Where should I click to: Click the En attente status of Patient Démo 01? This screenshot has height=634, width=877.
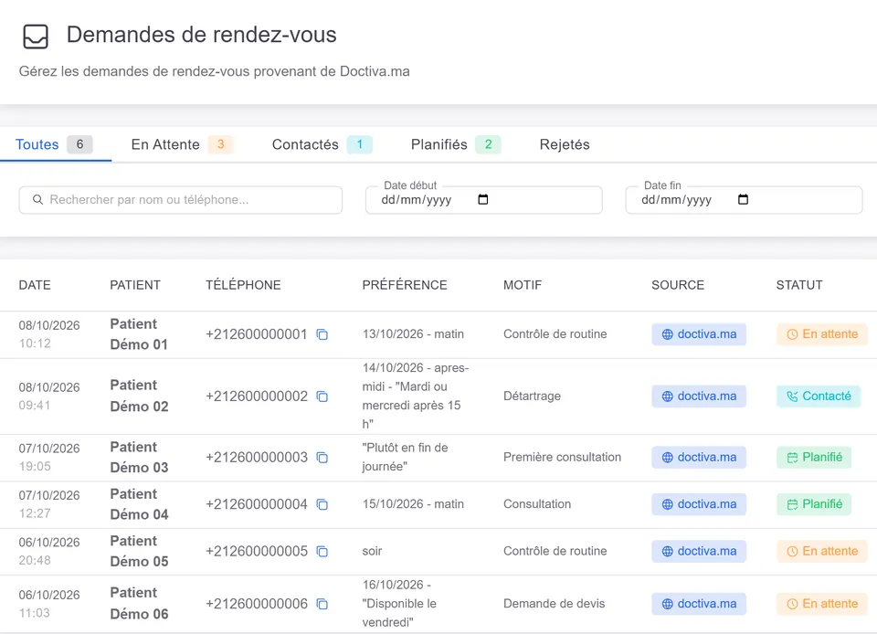click(821, 334)
